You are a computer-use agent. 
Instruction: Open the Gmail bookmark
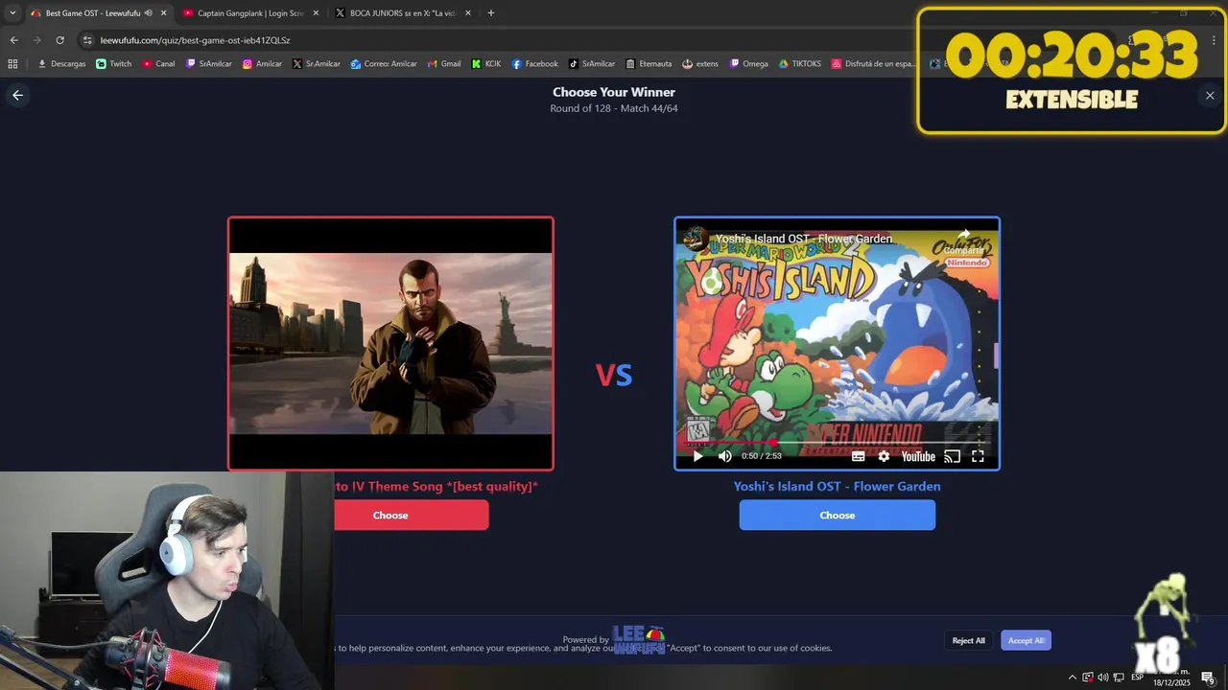pos(443,64)
